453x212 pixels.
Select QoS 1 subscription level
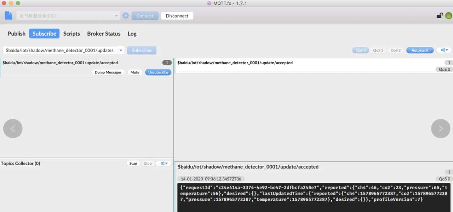[378, 50]
